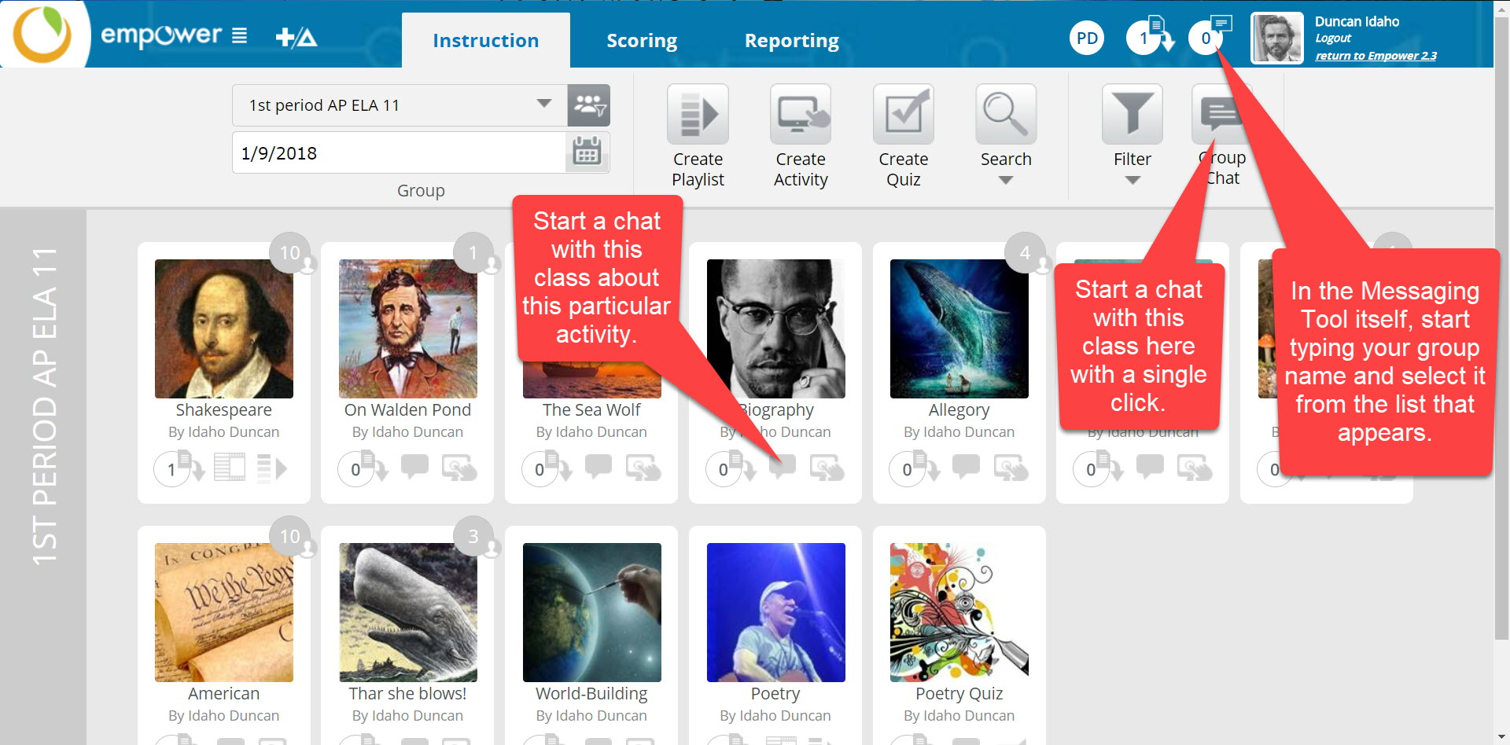Click the assign-screen icon under The Sea Wolf
The width and height of the screenshot is (1510, 745).
point(643,468)
